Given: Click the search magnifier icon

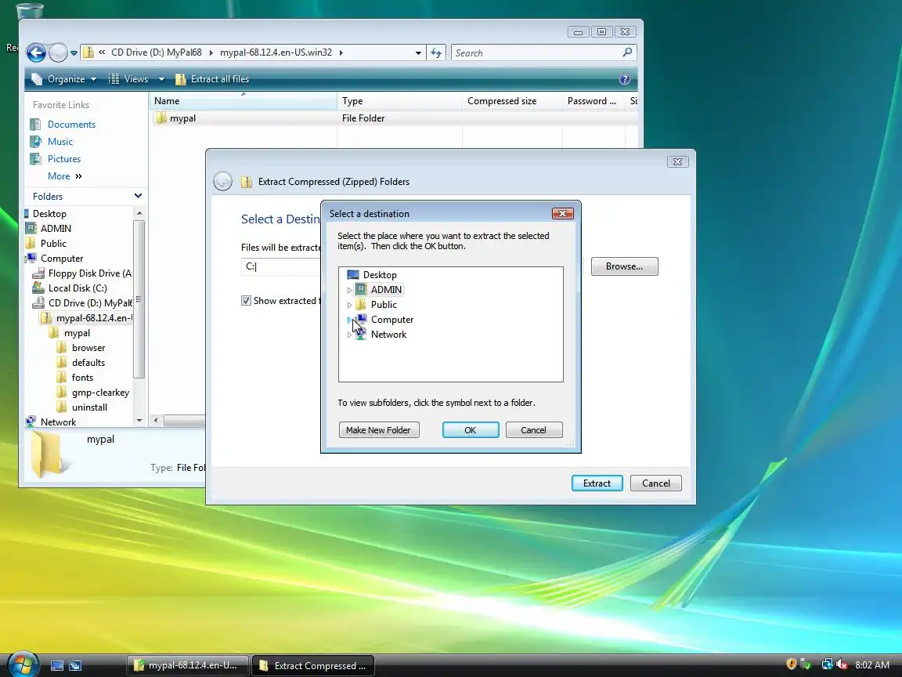Looking at the screenshot, I should [627, 52].
